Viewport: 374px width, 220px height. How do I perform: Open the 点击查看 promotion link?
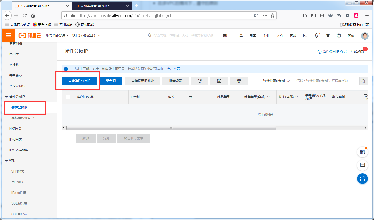pyautogui.click(x=173, y=69)
